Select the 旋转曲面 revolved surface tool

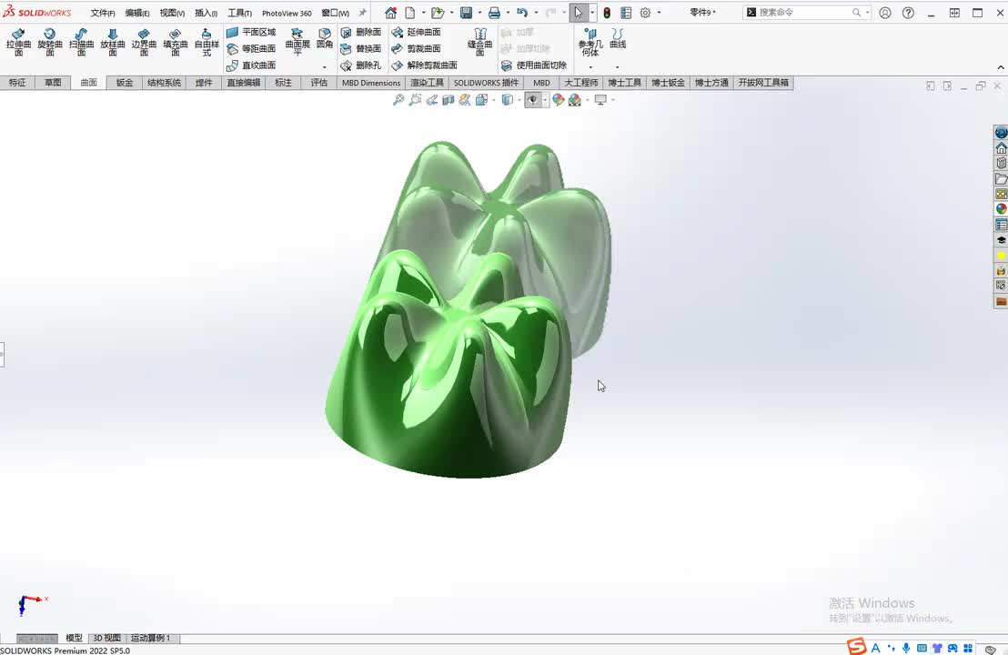click(x=49, y=43)
